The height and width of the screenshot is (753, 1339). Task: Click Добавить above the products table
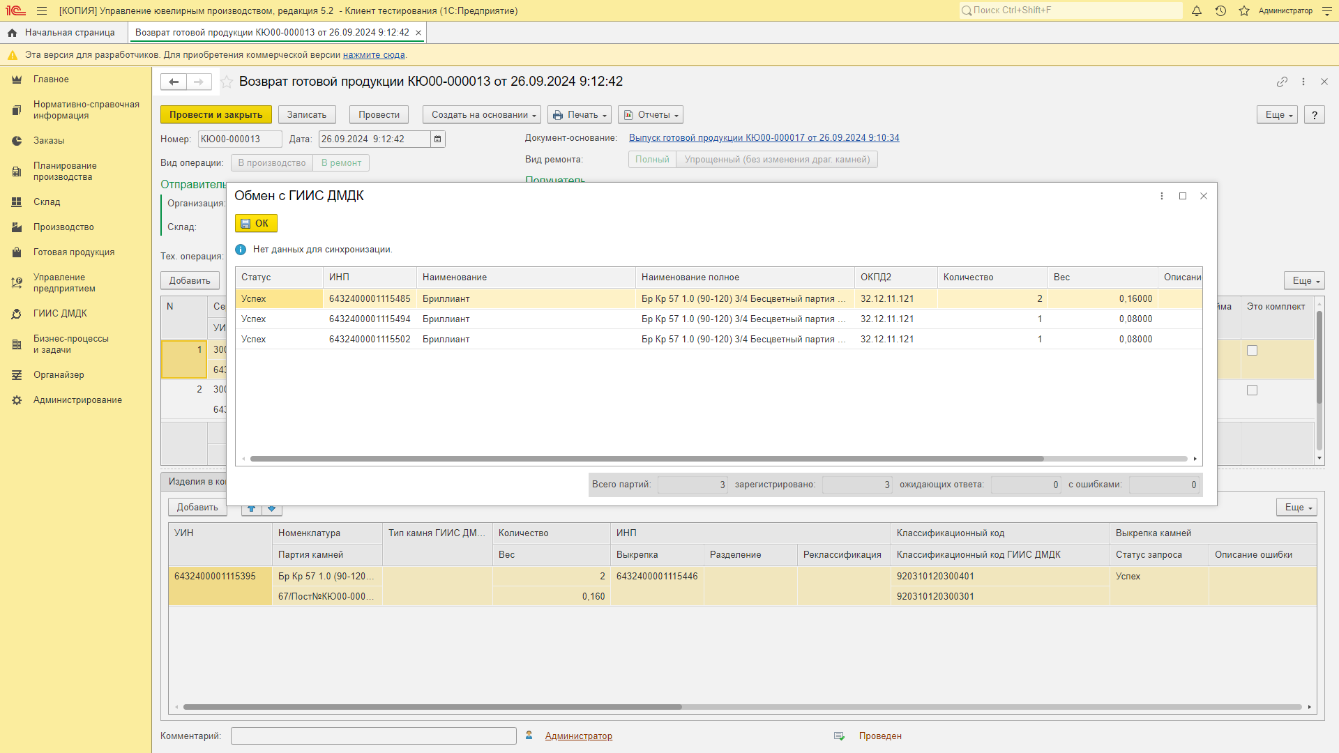190,281
